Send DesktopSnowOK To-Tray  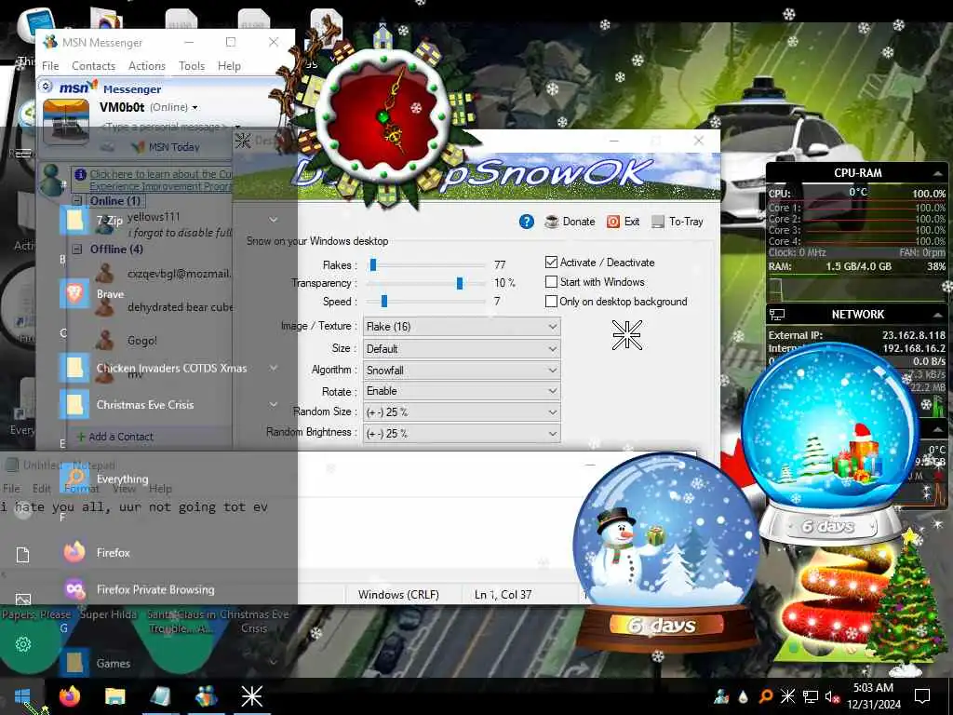[x=678, y=222]
